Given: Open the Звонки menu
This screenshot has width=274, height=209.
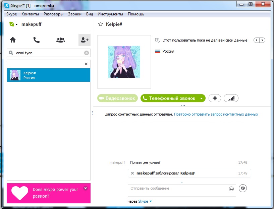Looking at the screenshot, I should pos(74,14).
